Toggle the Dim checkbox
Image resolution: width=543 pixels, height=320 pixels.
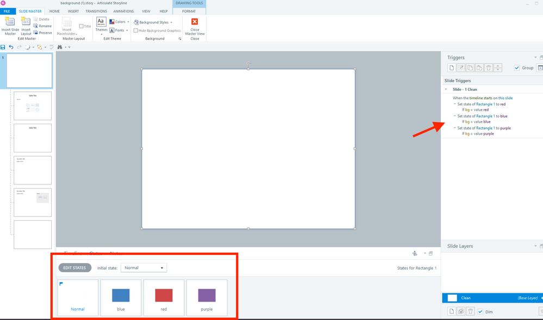coord(480,312)
